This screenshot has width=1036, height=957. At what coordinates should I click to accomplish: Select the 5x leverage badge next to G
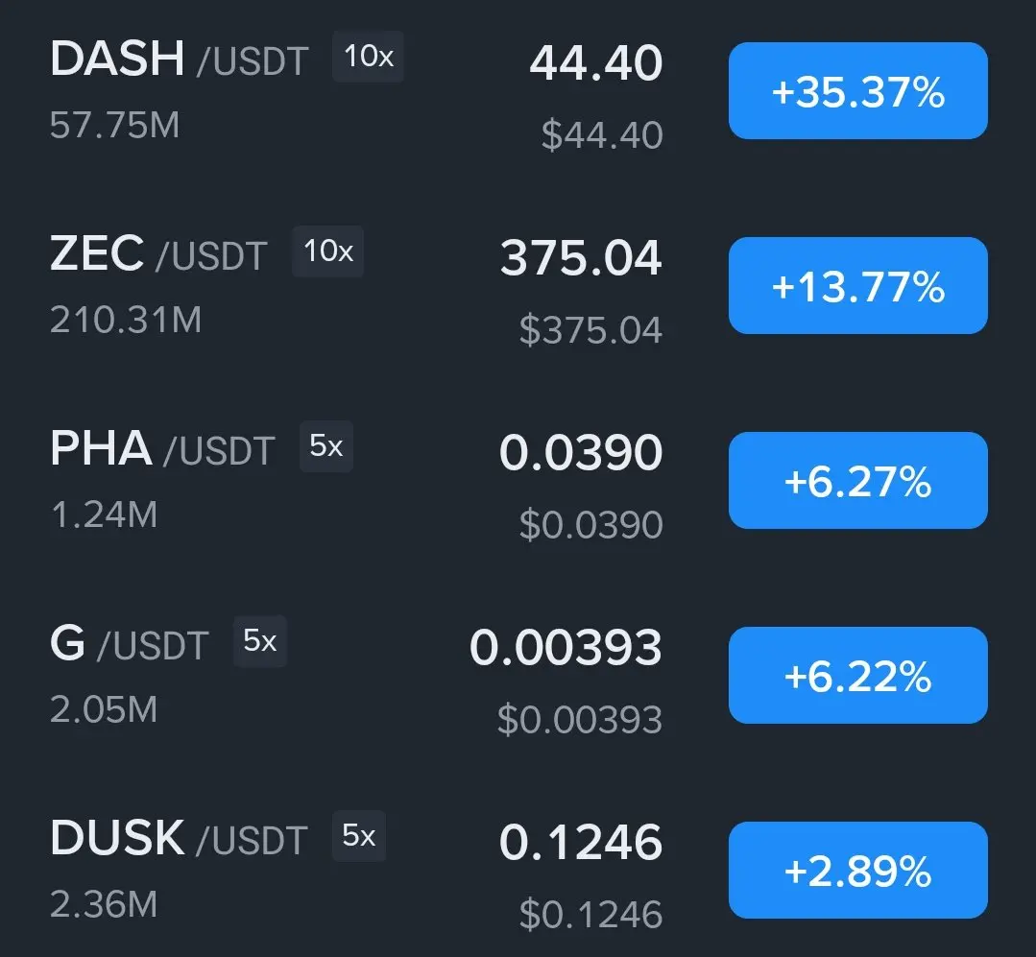pyautogui.click(x=259, y=640)
